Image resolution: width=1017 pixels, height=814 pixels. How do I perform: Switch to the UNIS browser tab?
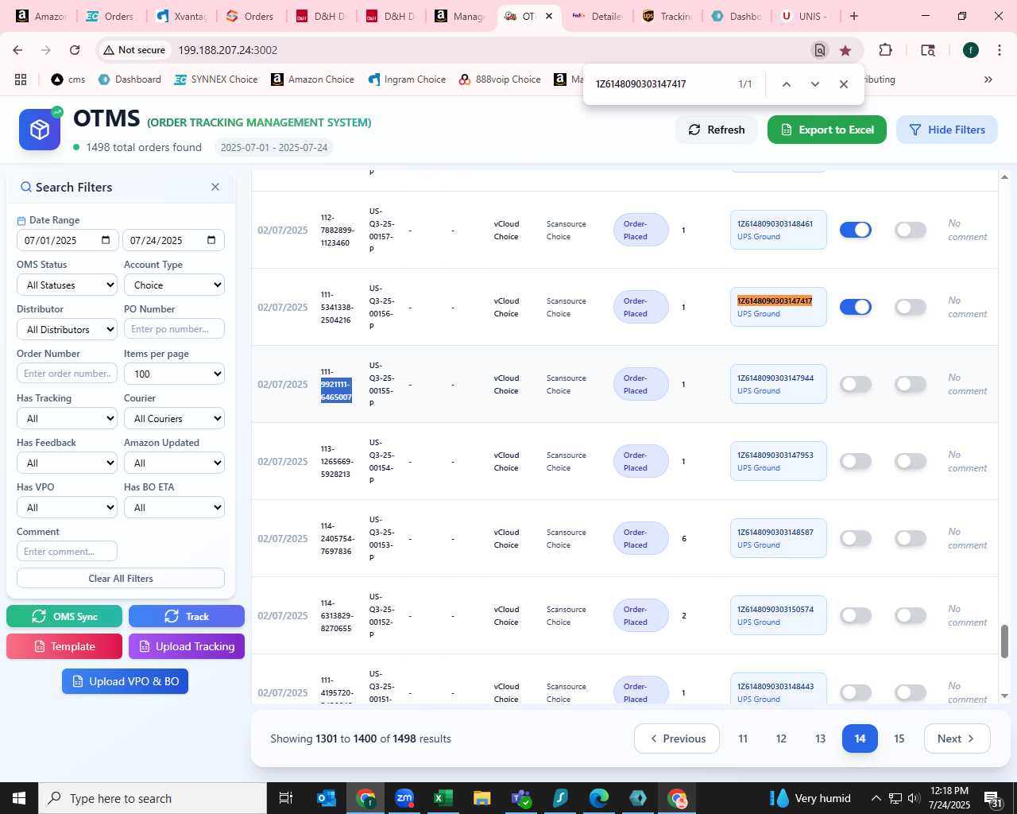[806, 16]
